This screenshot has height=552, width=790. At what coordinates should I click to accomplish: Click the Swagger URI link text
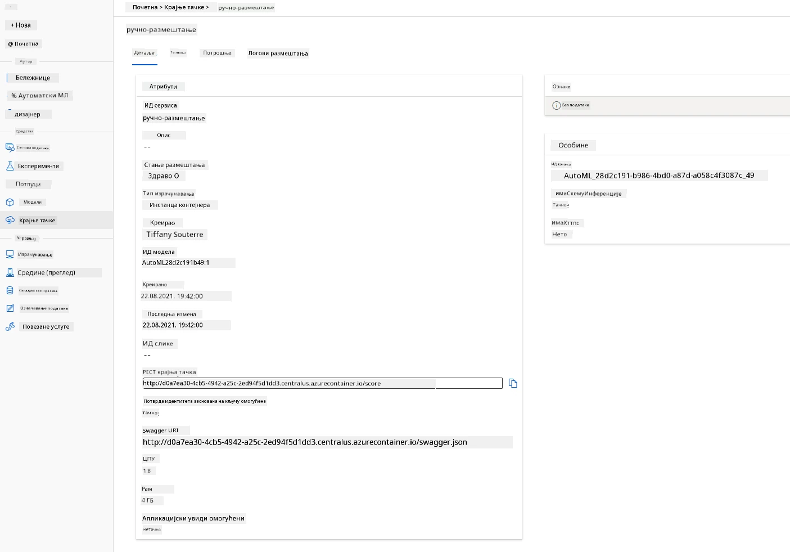point(305,442)
